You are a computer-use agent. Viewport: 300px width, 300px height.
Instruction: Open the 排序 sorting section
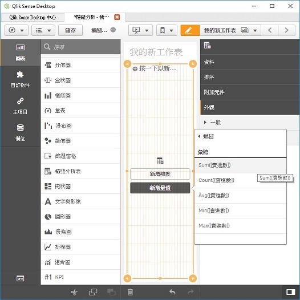click(250, 77)
